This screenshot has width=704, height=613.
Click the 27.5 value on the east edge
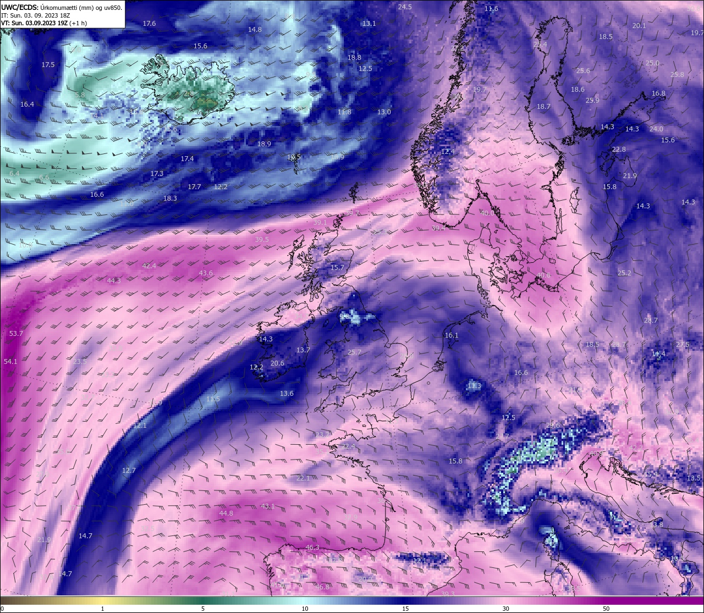(683, 345)
